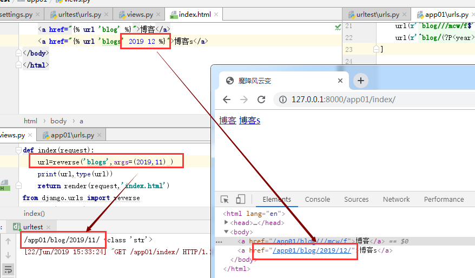Click index() breadcrumb in lower editor

pyautogui.click(x=34, y=214)
